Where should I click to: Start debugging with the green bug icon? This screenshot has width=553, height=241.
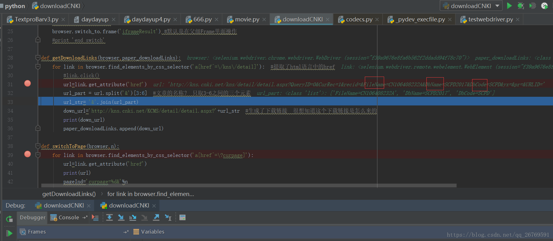tap(521, 6)
